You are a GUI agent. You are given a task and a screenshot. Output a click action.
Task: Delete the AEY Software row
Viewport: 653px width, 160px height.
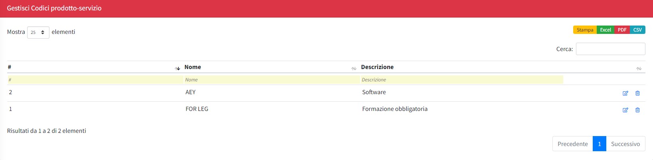(x=637, y=93)
